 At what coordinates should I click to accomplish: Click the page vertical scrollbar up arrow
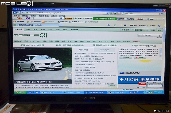(x=164, y=29)
